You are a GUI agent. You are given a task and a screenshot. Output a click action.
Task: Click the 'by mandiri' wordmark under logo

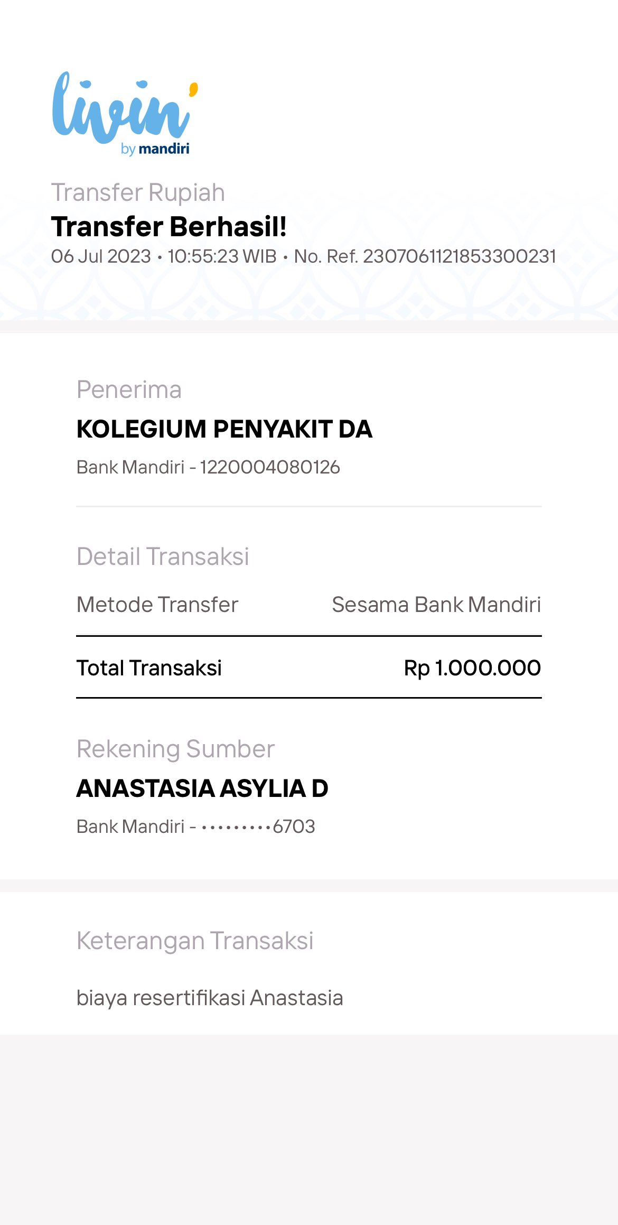[x=155, y=149]
